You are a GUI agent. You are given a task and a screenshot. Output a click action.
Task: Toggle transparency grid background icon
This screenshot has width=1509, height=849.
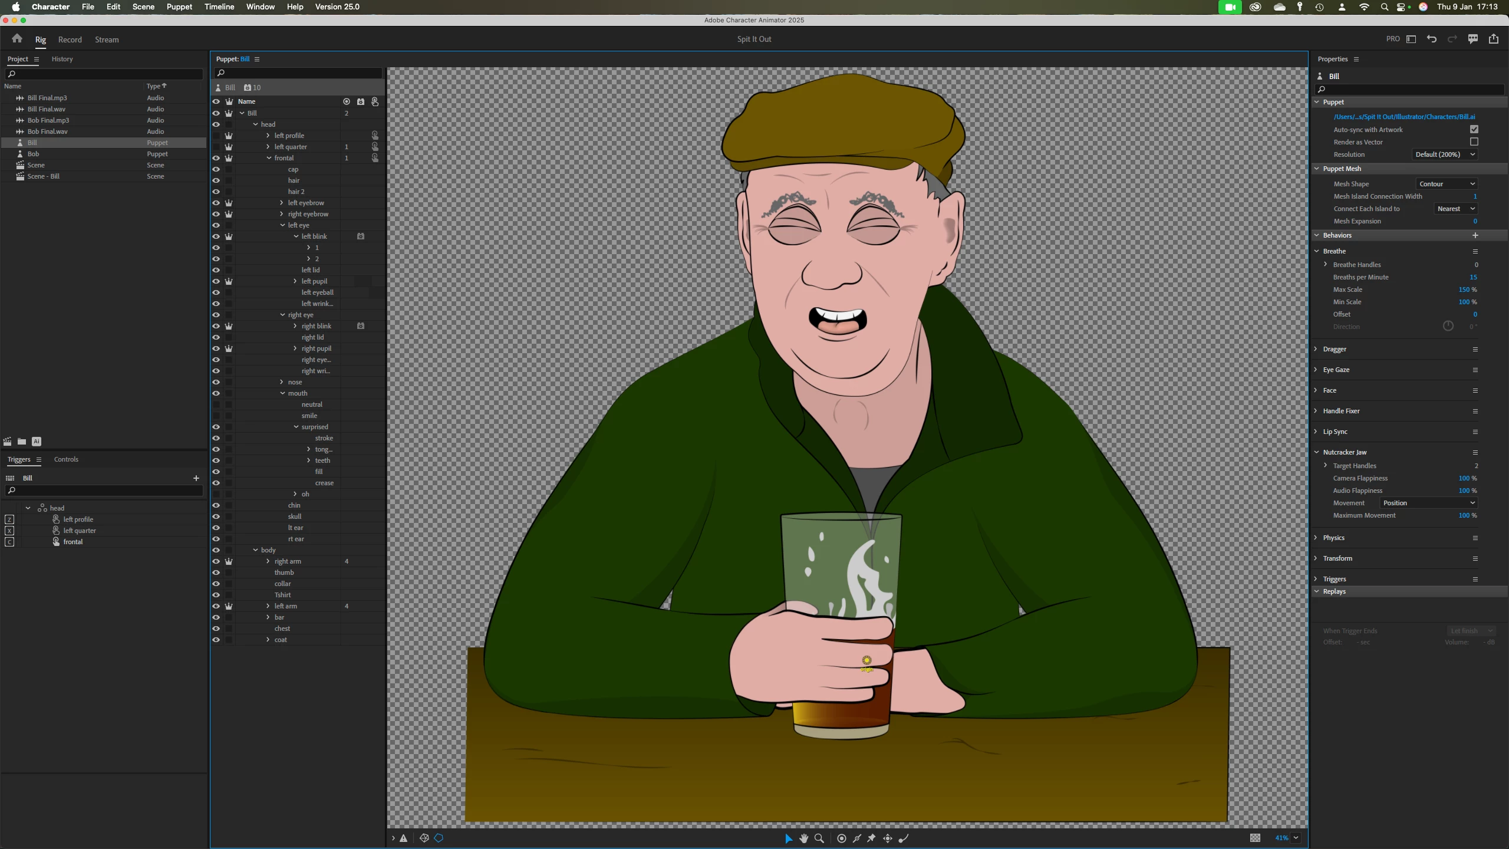1255,838
